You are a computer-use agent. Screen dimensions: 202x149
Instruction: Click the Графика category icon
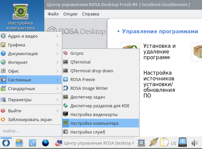click(3, 45)
